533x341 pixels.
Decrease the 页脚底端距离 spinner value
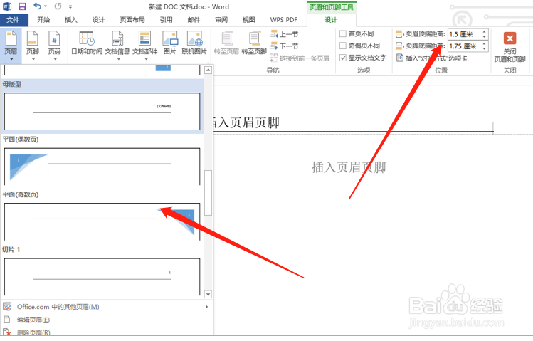point(485,48)
